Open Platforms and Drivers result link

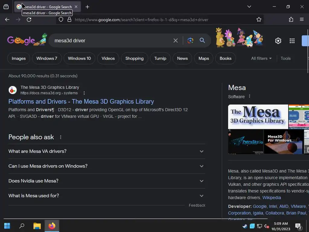point(81,101)
